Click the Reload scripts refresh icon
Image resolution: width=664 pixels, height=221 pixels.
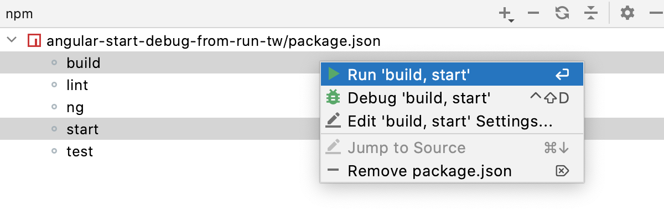click(x=562, y=13)
